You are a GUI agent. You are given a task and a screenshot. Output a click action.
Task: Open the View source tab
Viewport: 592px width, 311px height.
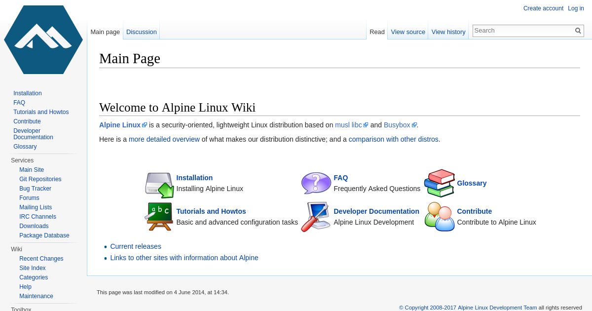(x=408, y=32)
